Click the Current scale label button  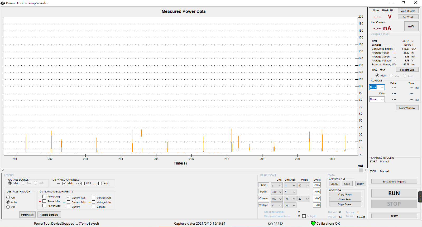pos(263,198)
